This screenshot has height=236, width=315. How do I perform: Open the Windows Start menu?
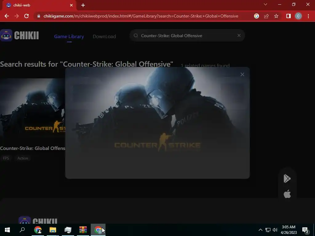tap(7, 230)
